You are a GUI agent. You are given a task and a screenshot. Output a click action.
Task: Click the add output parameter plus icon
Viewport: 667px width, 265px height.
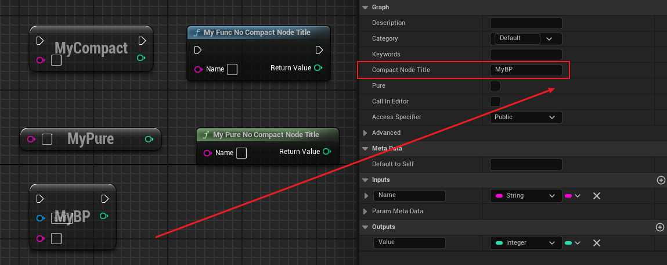661,227
